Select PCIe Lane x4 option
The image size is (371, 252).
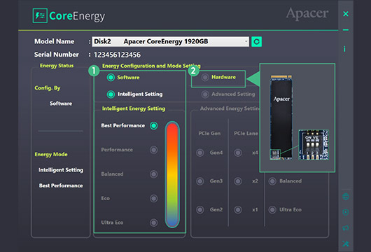click(238, 153)
